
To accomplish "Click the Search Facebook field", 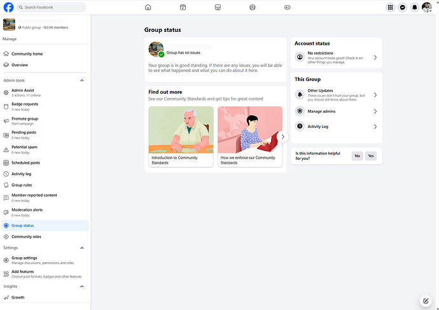I will click(52, 8).
